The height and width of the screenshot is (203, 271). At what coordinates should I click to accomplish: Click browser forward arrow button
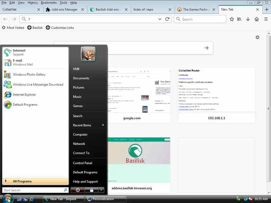click(x=14, y=19)
